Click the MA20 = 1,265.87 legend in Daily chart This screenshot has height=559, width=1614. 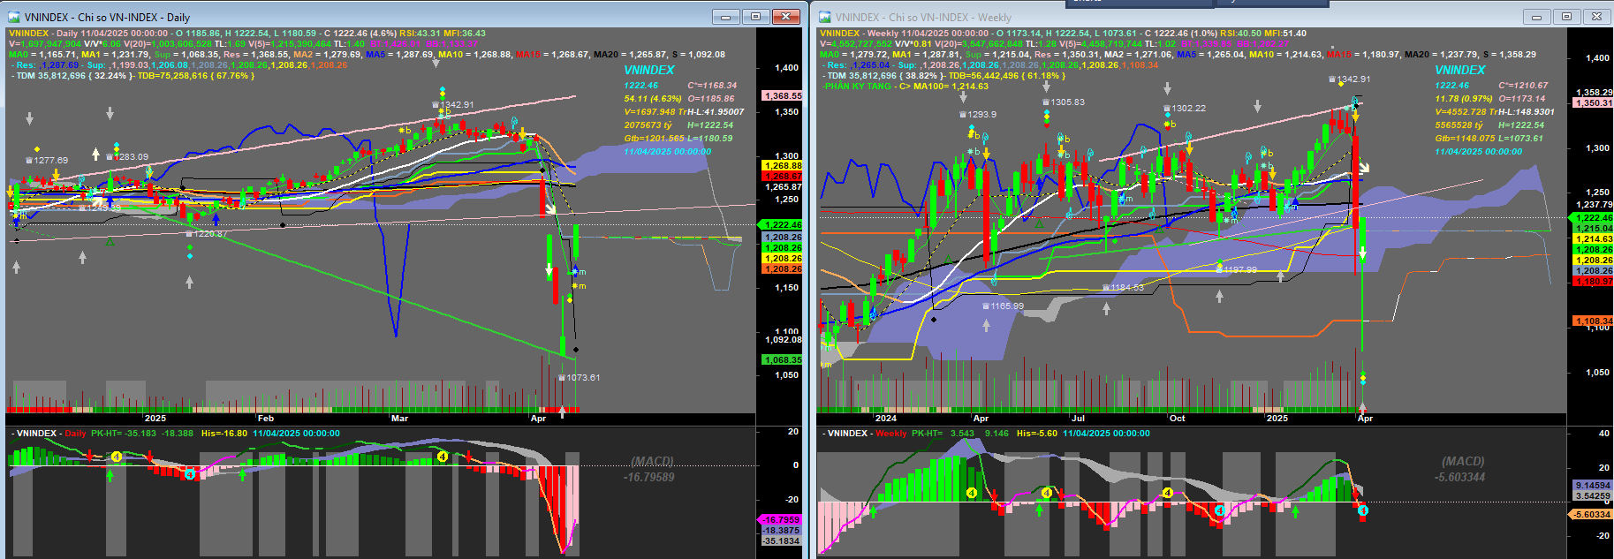[630, 55]
